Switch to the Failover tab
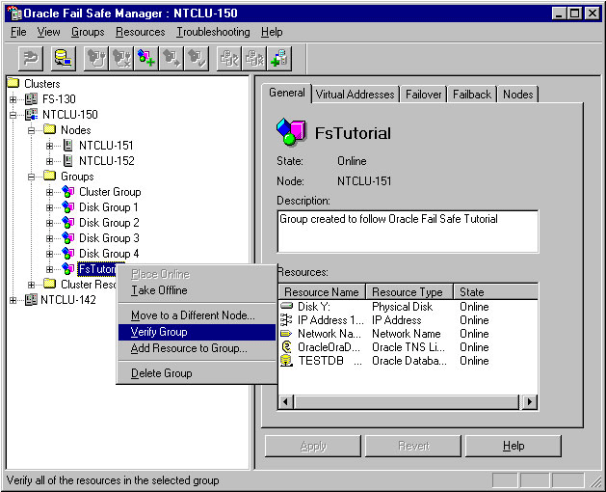 tap(423, 95)
